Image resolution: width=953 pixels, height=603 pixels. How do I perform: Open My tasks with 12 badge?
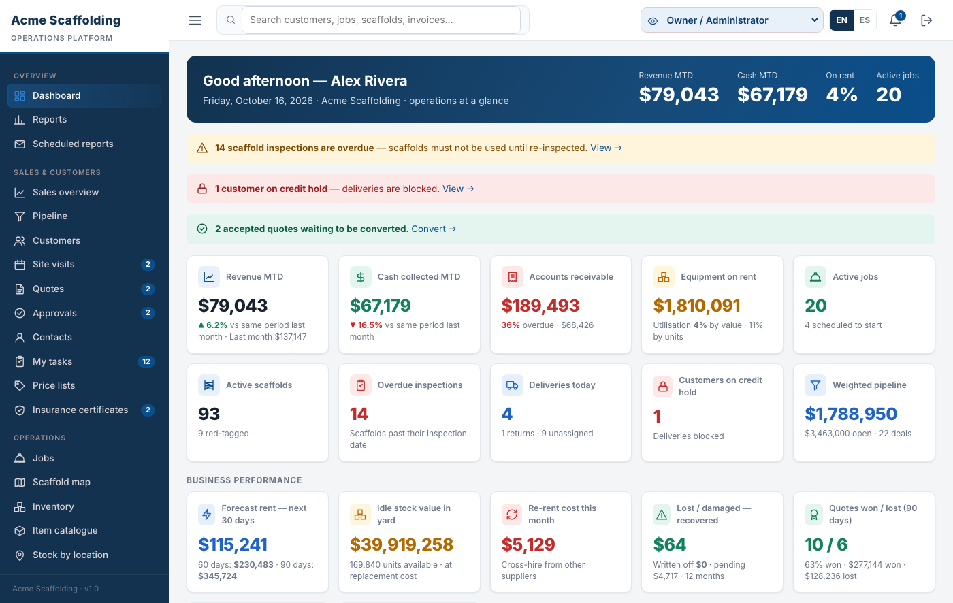pos(84,362)
